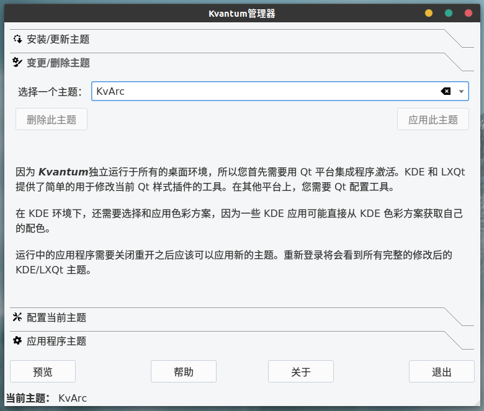Clear the KvArc theme text field
The height and width of the screenshot is (411, 484).
pos(446,91)
